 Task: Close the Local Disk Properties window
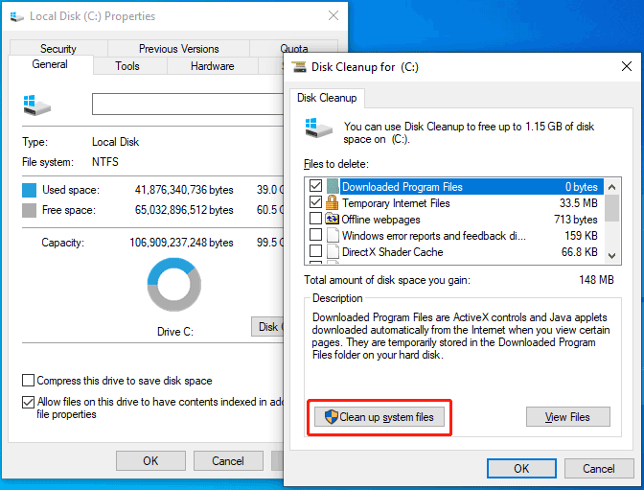[333, 15]
